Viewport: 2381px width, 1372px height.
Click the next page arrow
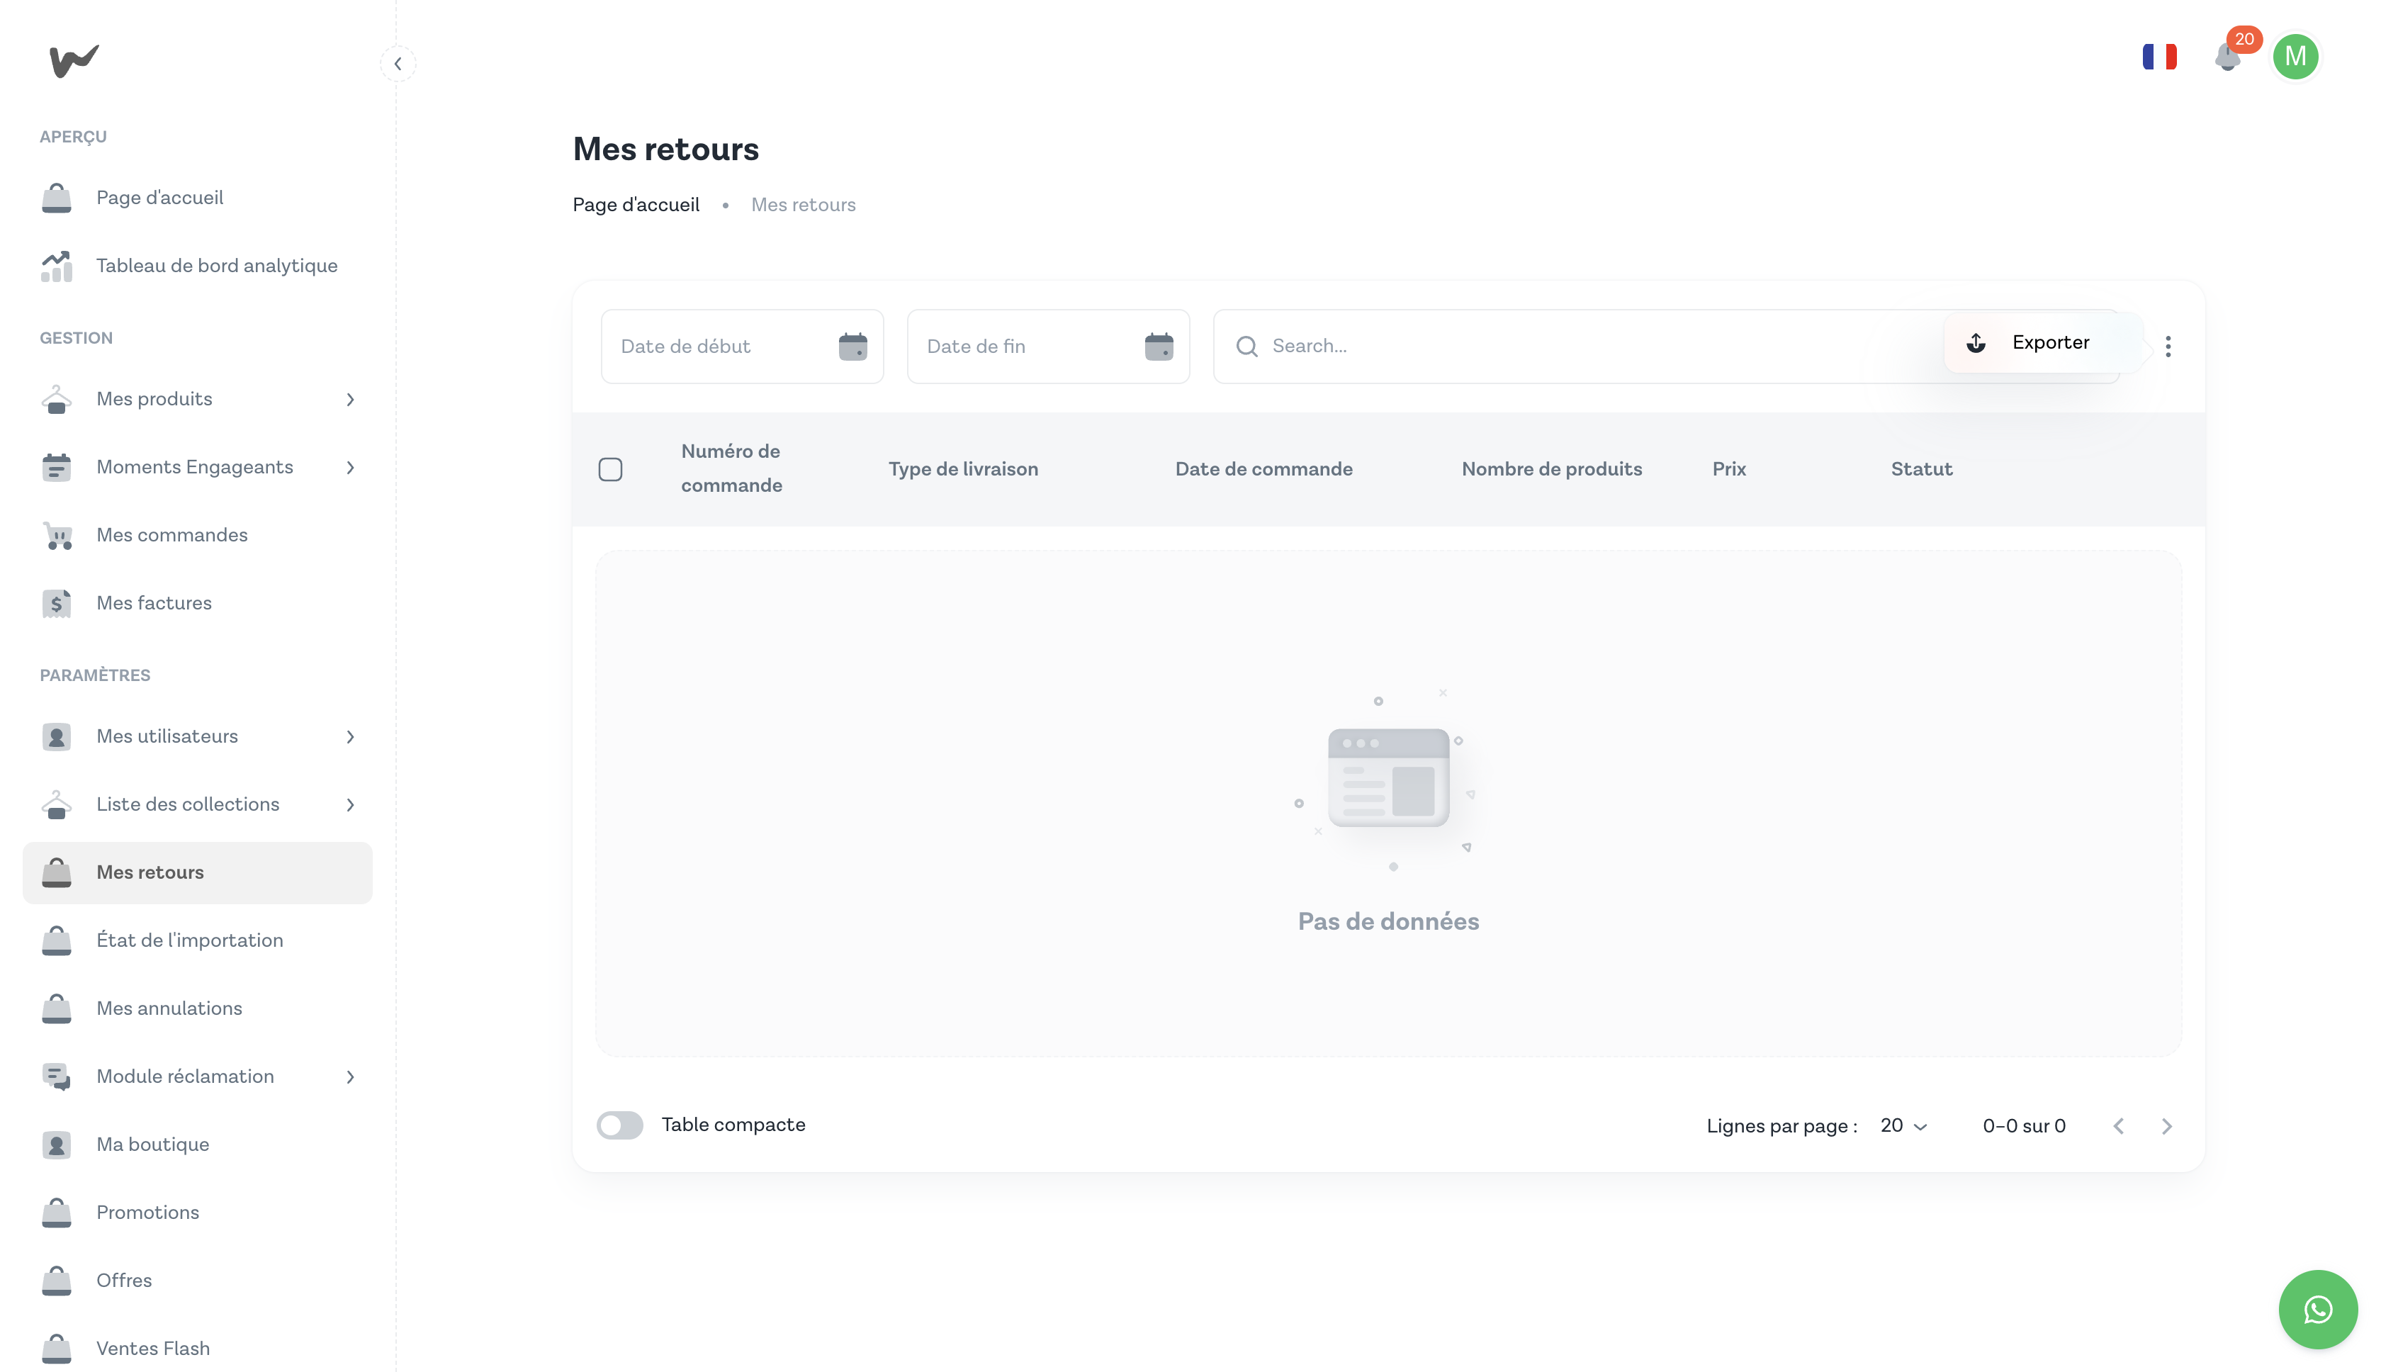(x=2166, y=1126)
